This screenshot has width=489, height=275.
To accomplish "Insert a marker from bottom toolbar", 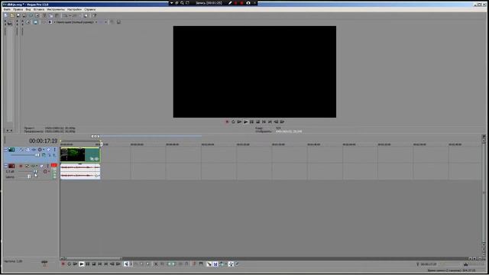I will click(194, 264).
